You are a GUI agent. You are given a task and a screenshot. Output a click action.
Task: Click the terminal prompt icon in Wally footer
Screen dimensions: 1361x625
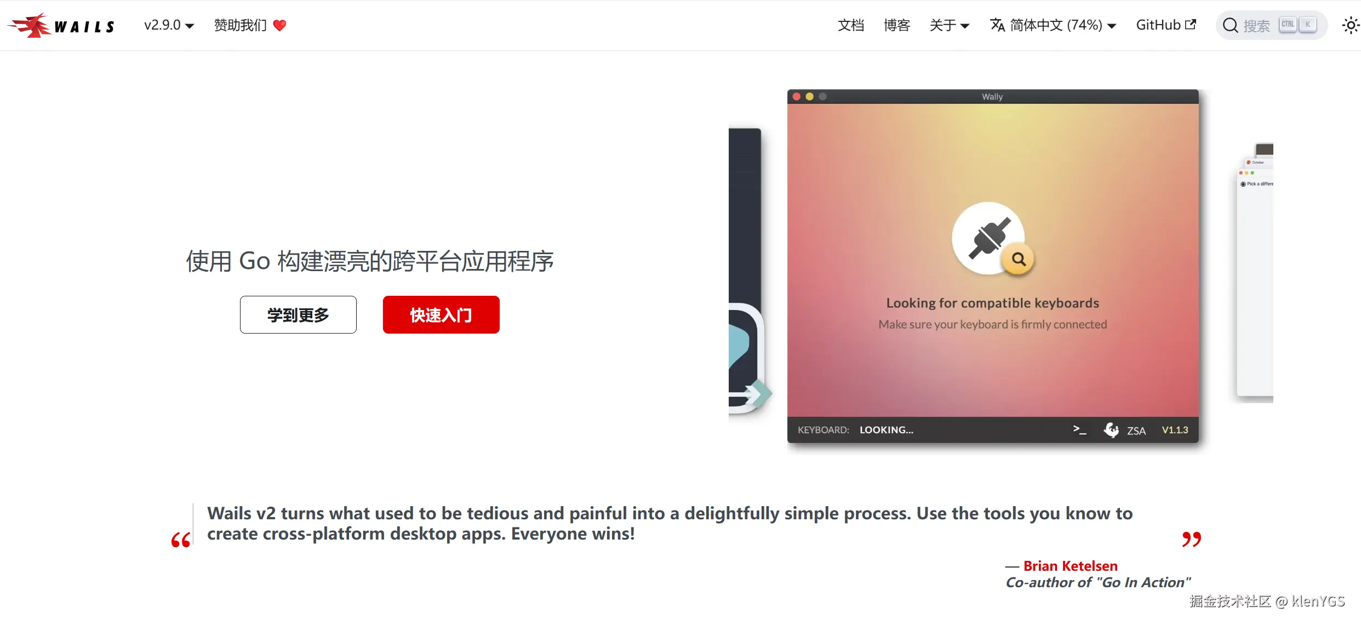[1079, 430]
